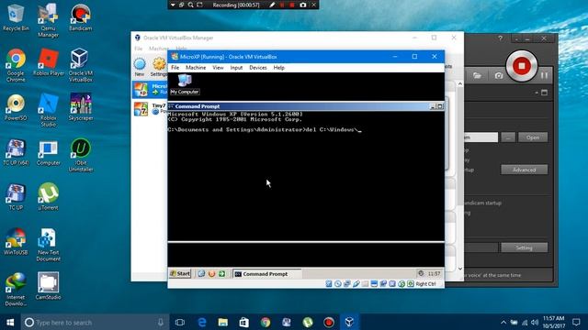Pause recording in Bandicam window
Image resolution: width=588 pixels, height=330 pixels.
point(544,75)
